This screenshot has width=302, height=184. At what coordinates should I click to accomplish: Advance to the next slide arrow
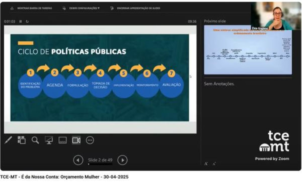tap(122, 160)
